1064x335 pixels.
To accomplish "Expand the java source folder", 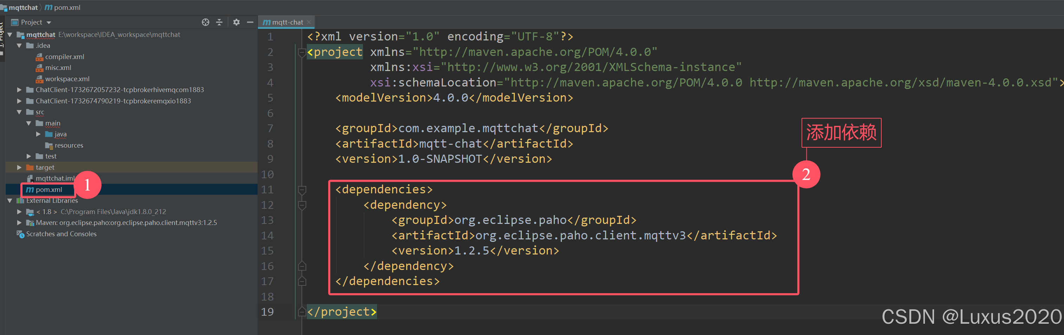I will pos(38,134).
